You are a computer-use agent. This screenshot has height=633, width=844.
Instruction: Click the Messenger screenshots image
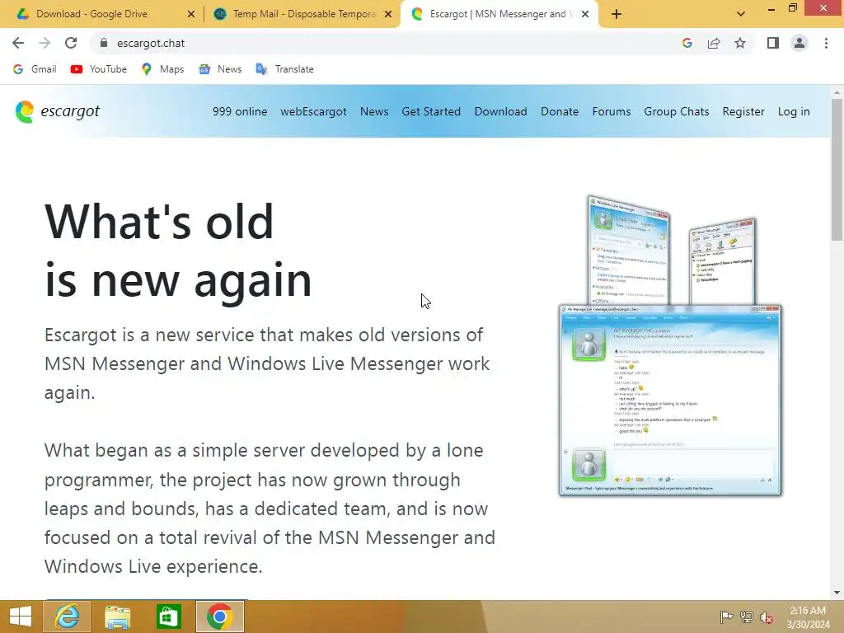coord(670,345)
